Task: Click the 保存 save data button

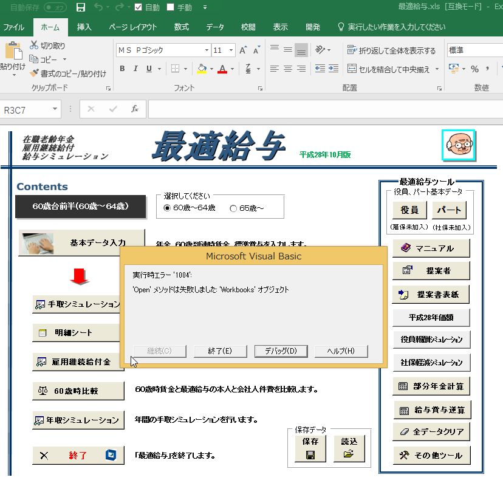Action: pyautogui.click(x=310, y=449)
